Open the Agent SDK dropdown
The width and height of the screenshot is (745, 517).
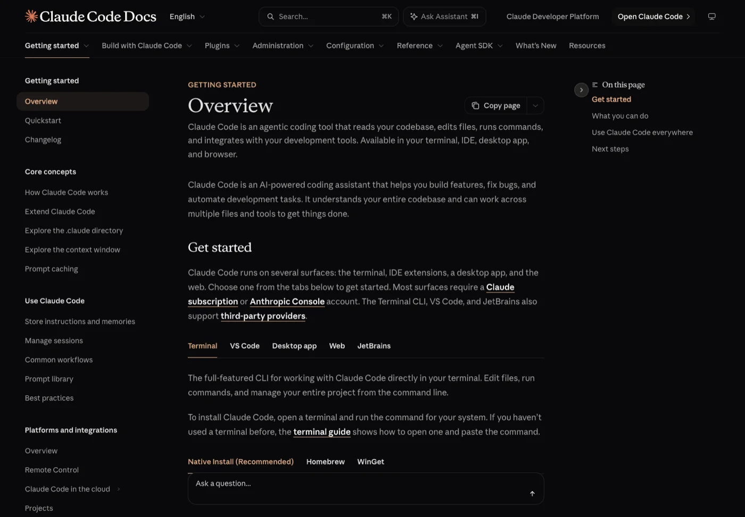pyautogui.click(x=479, y=46)
